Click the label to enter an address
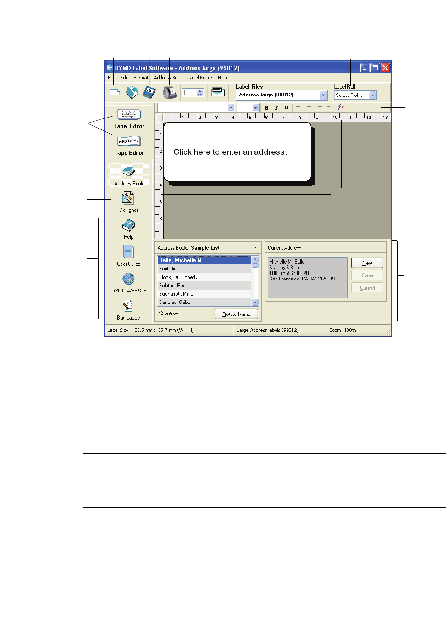 click(237, 152)
